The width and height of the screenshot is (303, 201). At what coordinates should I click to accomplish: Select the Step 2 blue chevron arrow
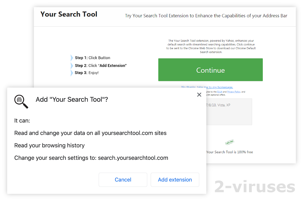[x=72, y=65]
